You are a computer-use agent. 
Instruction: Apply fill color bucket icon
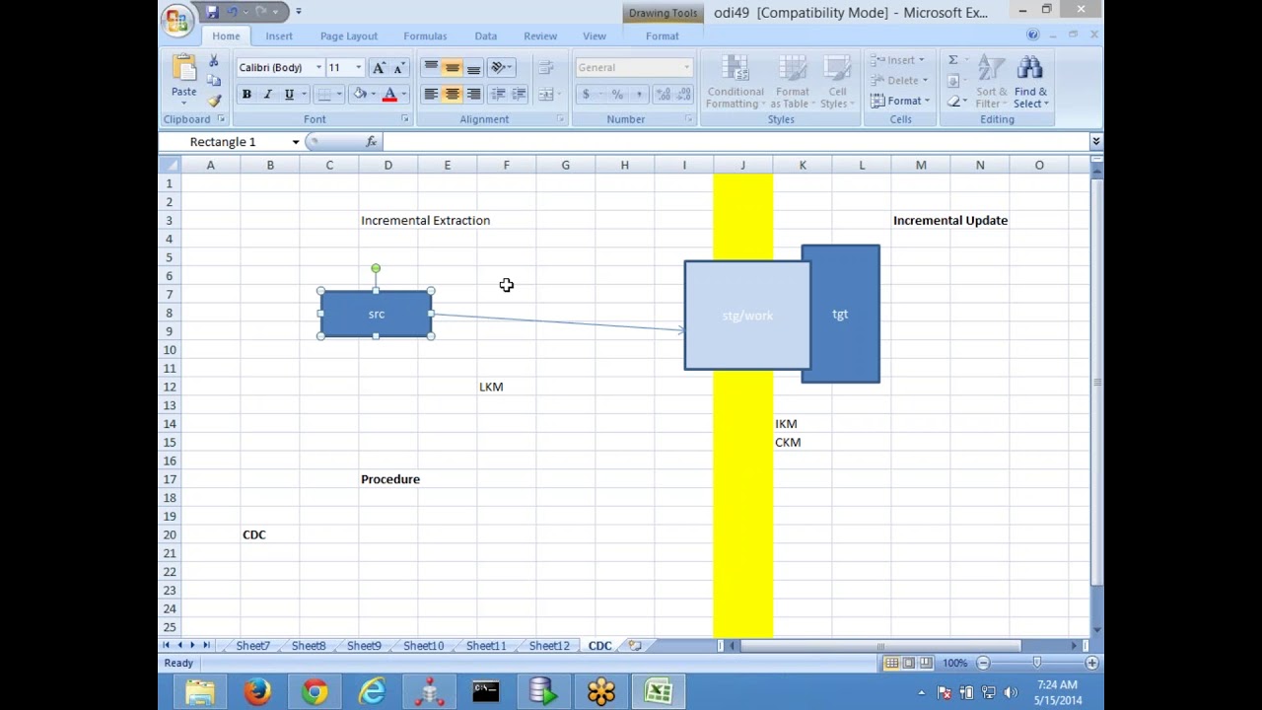coord(360,94)
